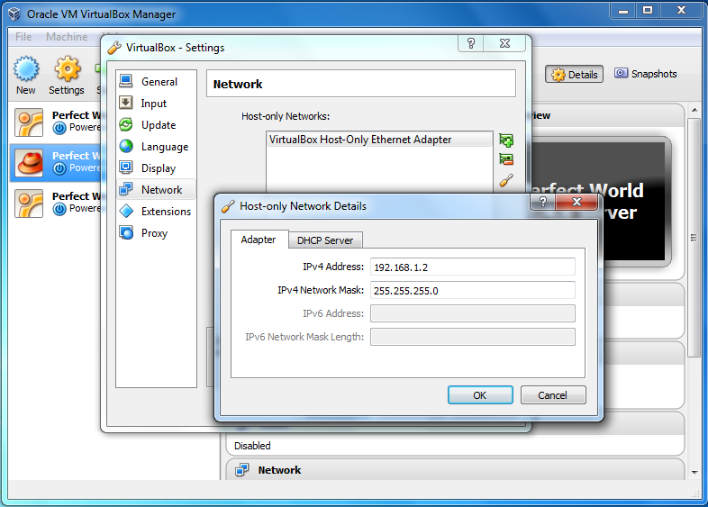The image size is (708, 507).
Task: Select the highlighted red hat VM
Action: point(57,162)
